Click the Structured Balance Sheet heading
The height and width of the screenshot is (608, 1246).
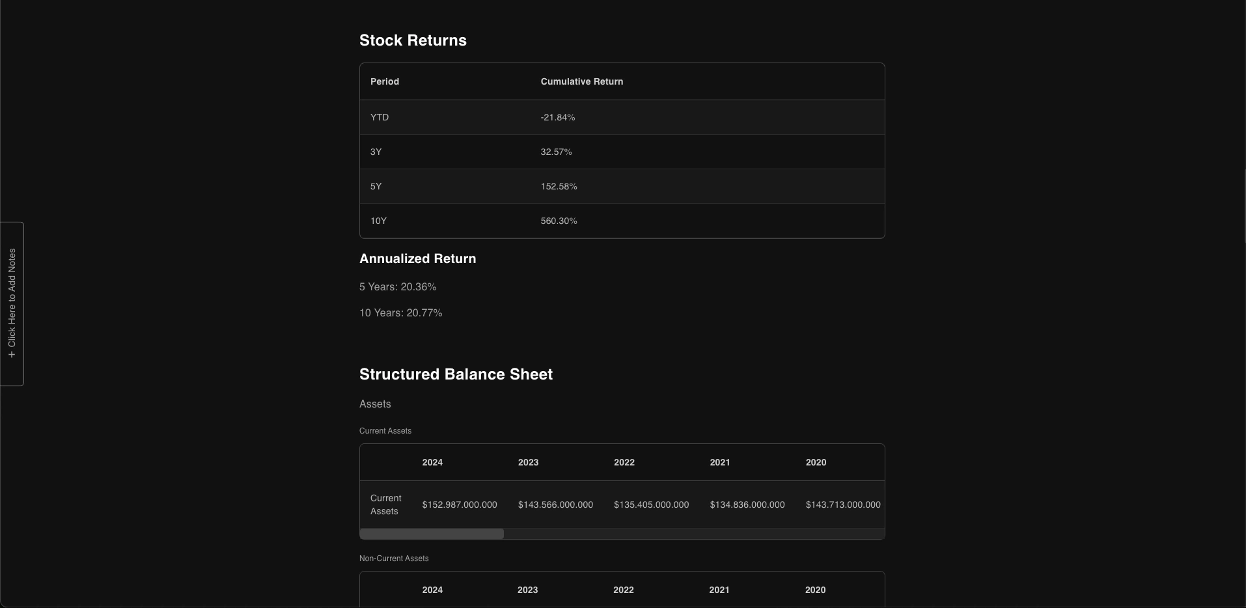pyautogui.click(x=456, y=374)
